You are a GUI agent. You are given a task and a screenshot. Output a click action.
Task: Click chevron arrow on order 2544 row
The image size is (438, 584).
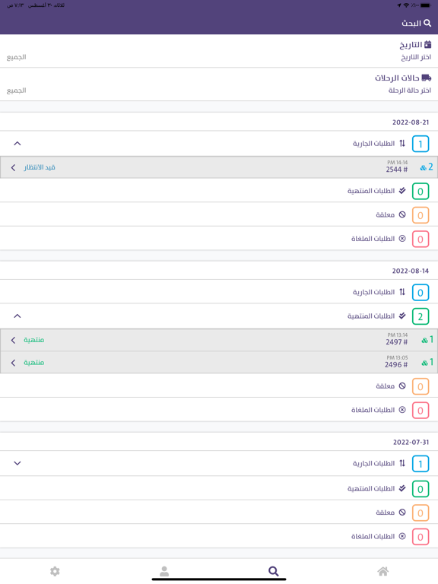(14, 167)
